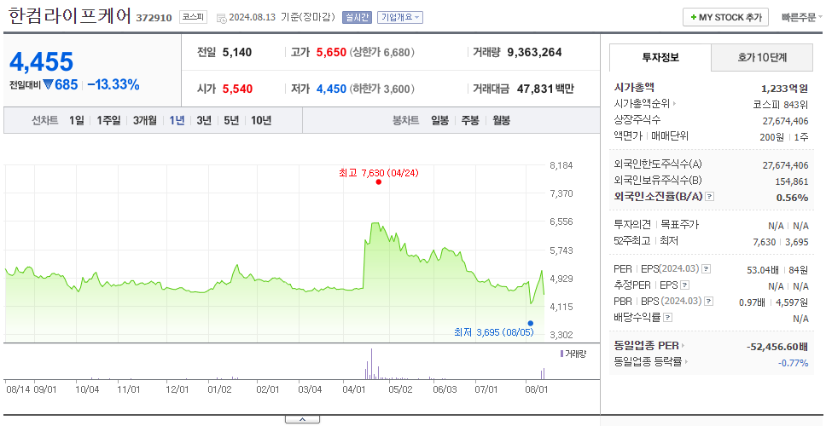Click the 저가 value 4,450
Screen dimensions: 826x426
click(331, 89)
